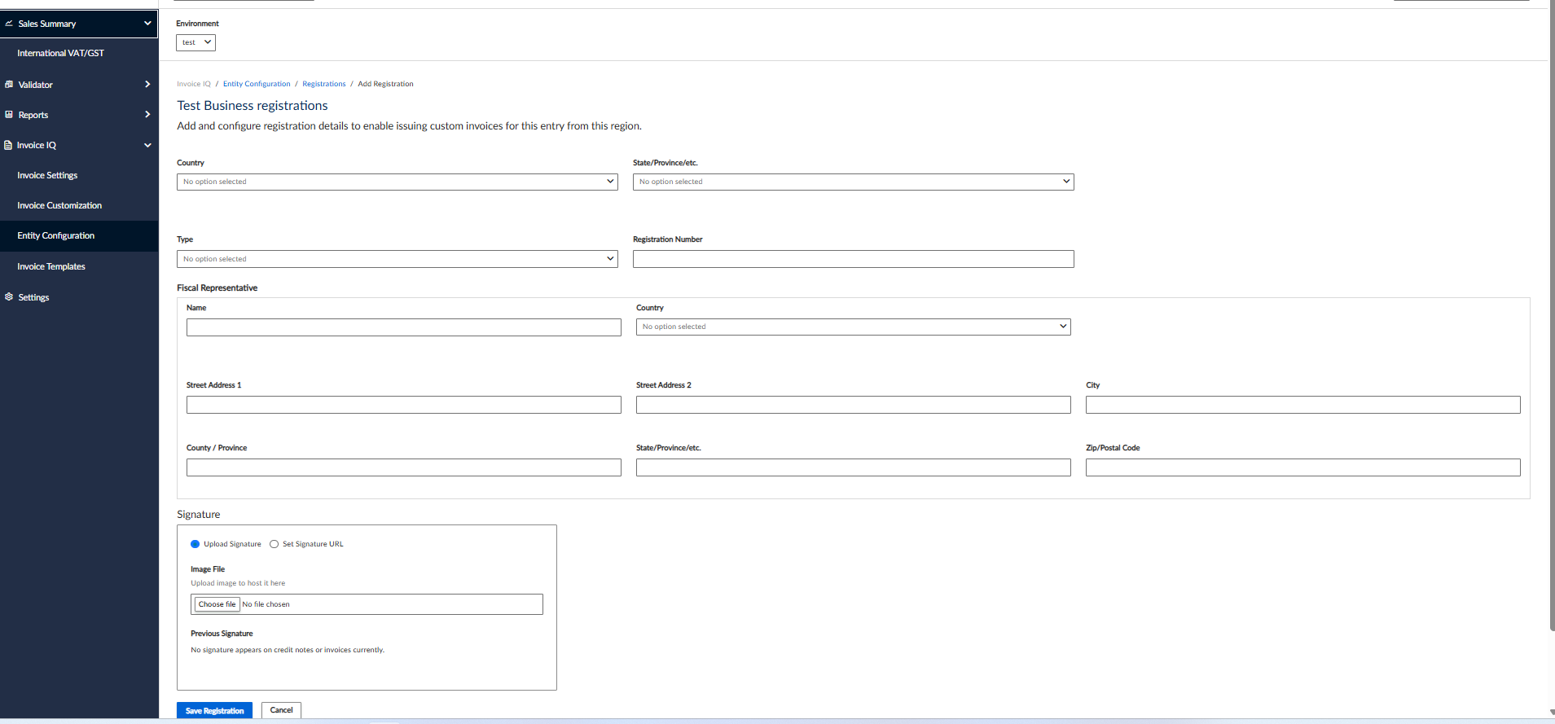This screenshot has height=724, width=1555.
Task: Open Entity Configuration in sidebar
Action: pos(55,235)
